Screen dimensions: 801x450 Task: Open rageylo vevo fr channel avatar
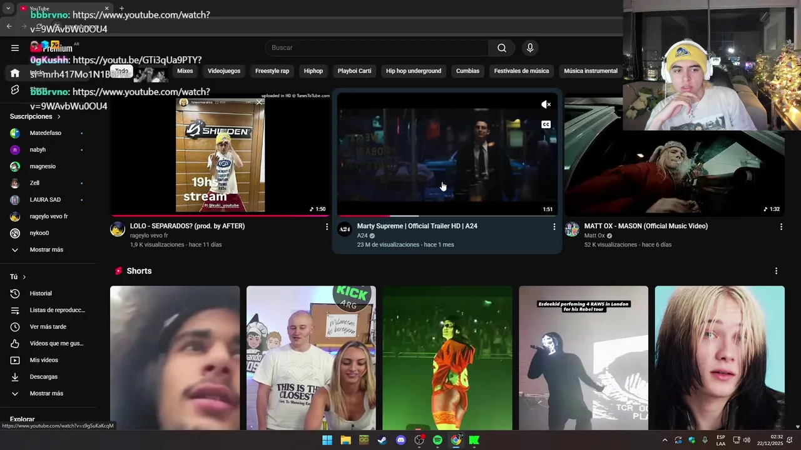pos(118,229)
